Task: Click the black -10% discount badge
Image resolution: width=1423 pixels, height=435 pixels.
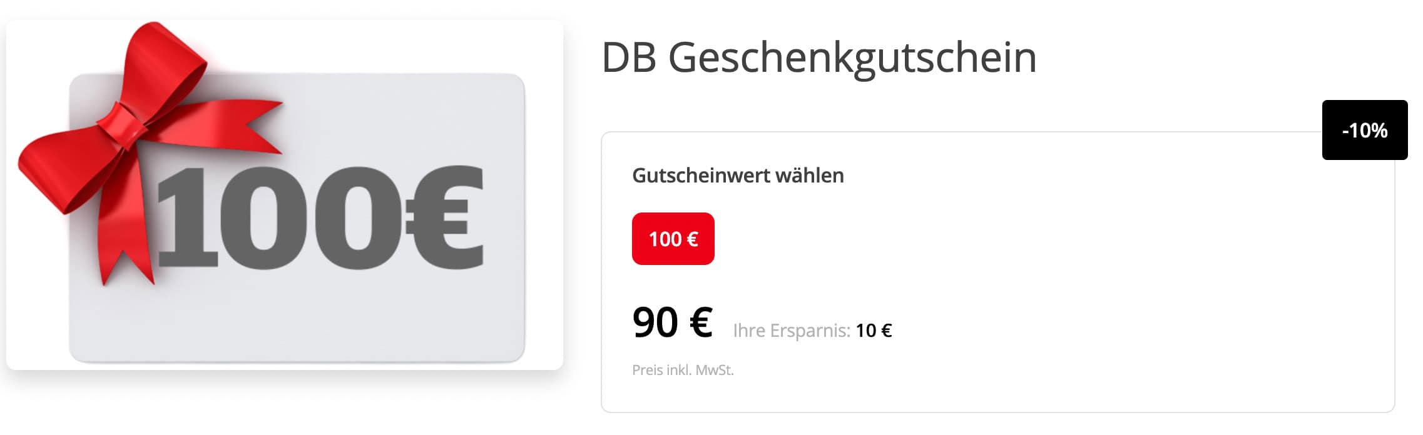Action: [1364, 130]
